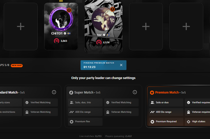Open Standard Match info icon
The width and height of the screenshot is (210, 139).
[x=54, y=92]
